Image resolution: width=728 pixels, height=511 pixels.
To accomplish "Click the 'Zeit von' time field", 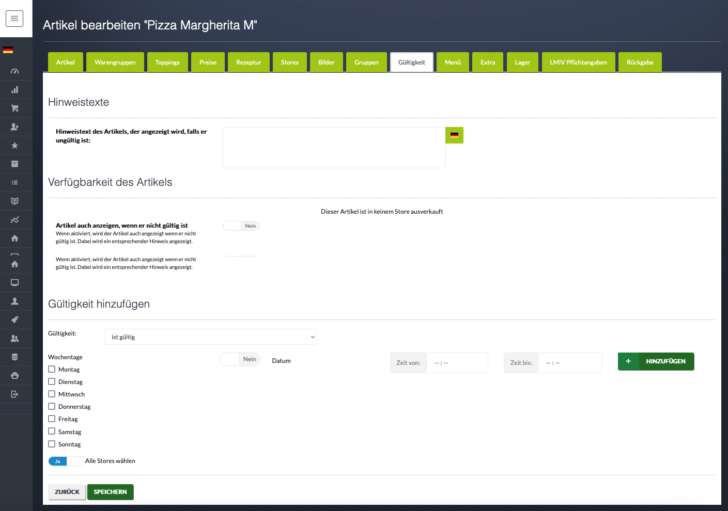I will pos(457,363).
